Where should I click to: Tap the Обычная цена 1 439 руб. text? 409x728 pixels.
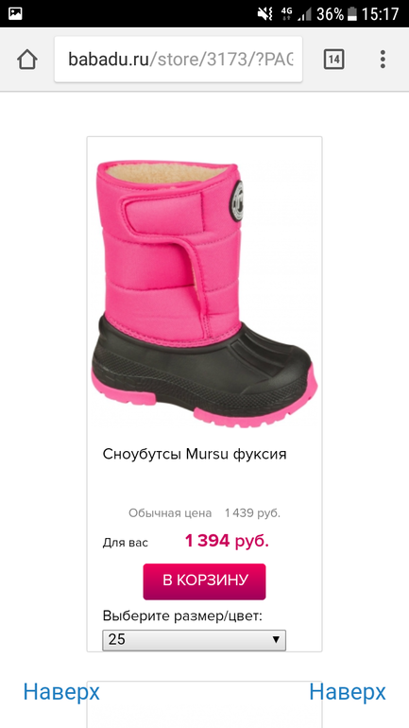(x=204, y=513)
